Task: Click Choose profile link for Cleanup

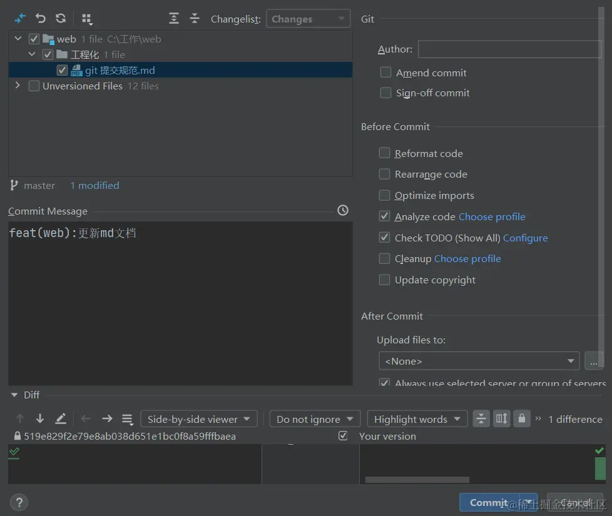Action: coord(467,258)
